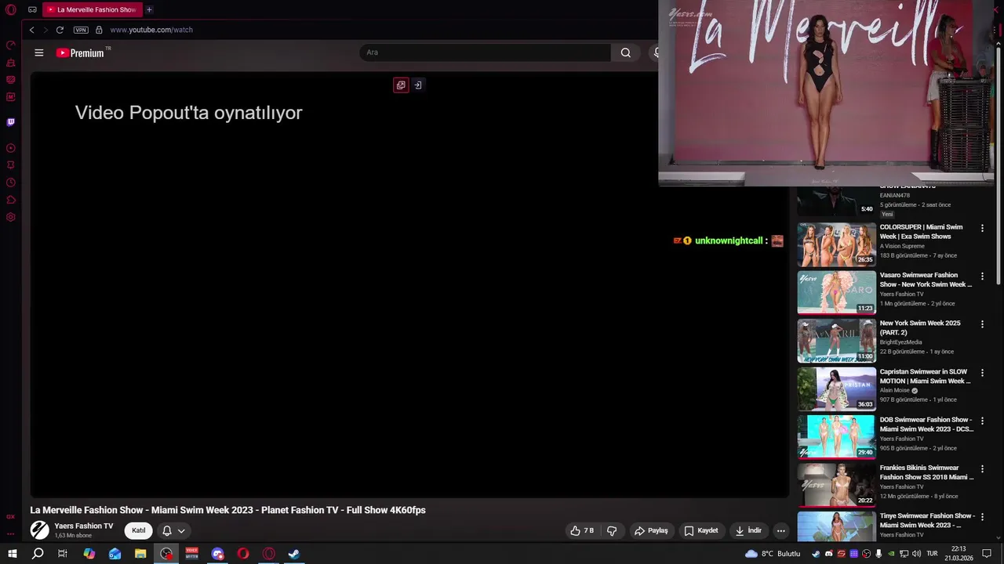Open Yaers Fashion TV channel avatar
Image resolution: width=1004 pixels, height=564 pixels.
coord(39,530)
